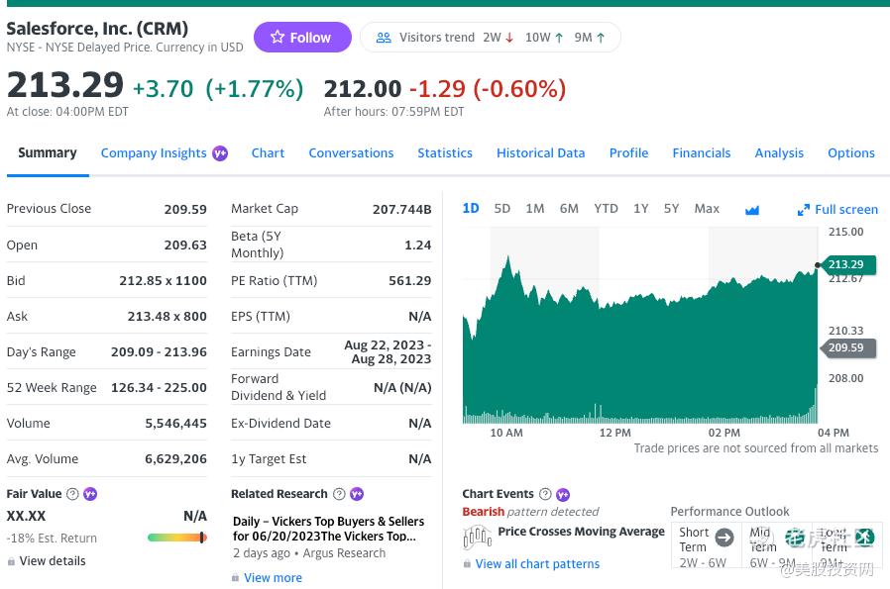Go to the Historical Data tab
This screenshot has width=890, height=589.
pos(540,153)
